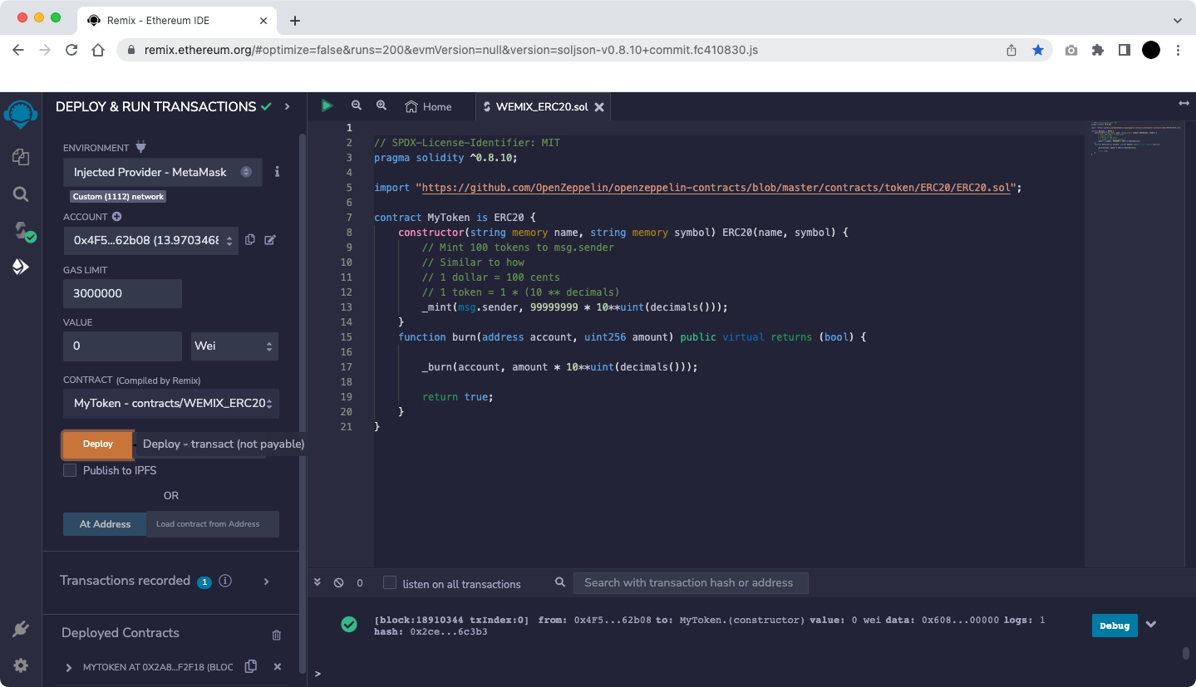Open the Plugin Manager plug icon
1196x687 pixels.
(21, 629)
